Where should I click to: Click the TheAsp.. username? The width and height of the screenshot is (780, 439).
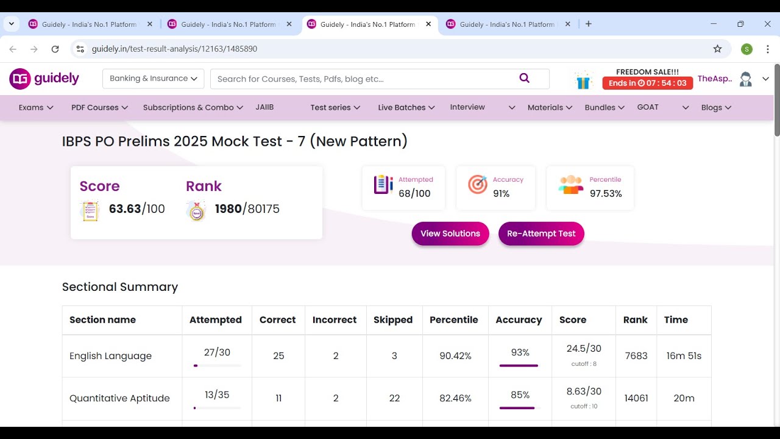click(715, 79)
